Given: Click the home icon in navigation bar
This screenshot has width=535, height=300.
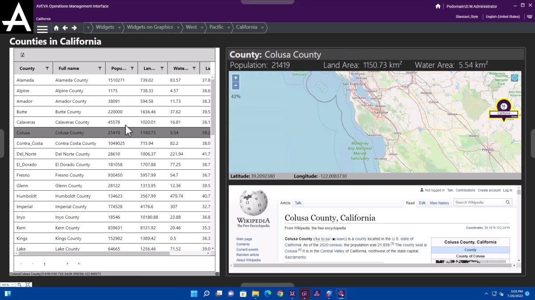Looking at the screenshot, I should click(56, 28).
